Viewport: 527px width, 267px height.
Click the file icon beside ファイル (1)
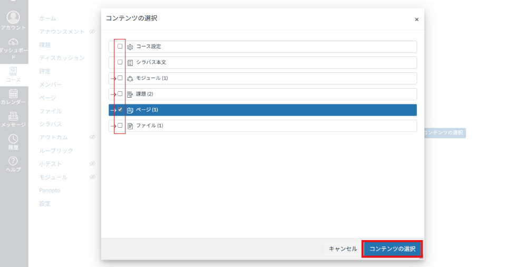[130, 126]
